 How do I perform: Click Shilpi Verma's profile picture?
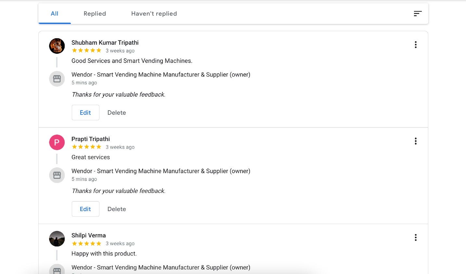[57, 239]
